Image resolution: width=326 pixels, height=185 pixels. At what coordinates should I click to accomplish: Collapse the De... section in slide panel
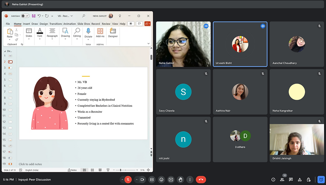click(5, 51)
